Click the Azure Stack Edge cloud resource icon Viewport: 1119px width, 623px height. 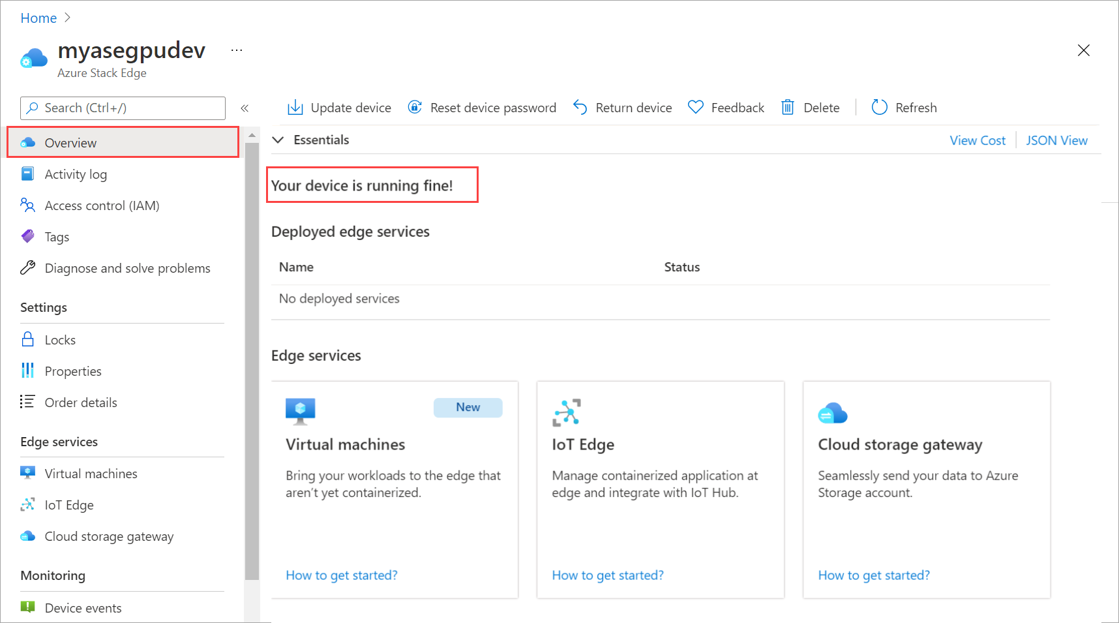click(x=34, y=59)
